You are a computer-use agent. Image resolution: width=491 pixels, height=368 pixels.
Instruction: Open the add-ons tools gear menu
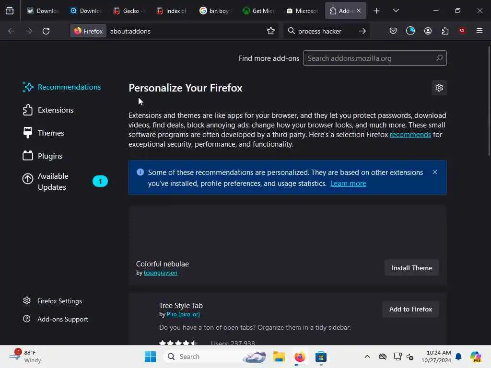(439, 88)
